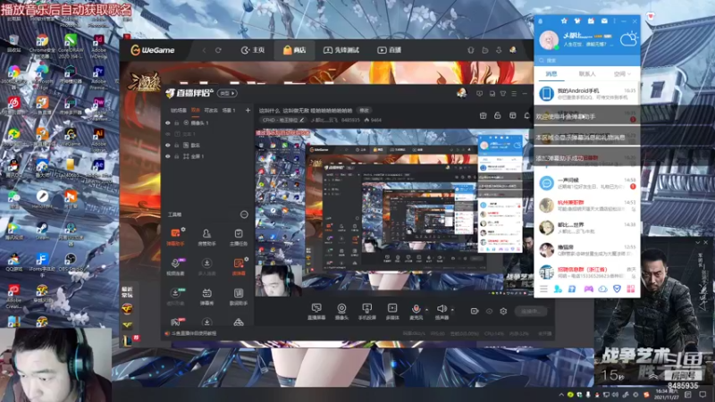The width and height of the screenshot is (715, 402).
Task: Open the 弹幕助手 tool in toolbox
Action: 175,237
